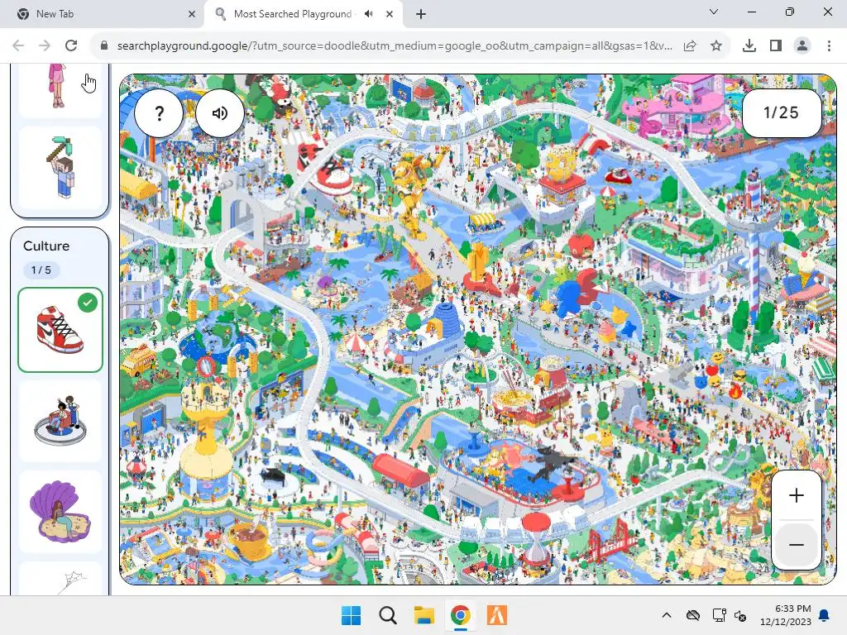Select the Minecraft Steve with pickaxe card
The image size is (847, 635).
(60, 167)
